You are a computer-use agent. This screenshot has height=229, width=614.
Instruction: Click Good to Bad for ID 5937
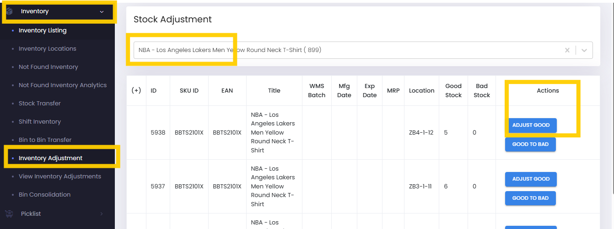pos(530,198)
